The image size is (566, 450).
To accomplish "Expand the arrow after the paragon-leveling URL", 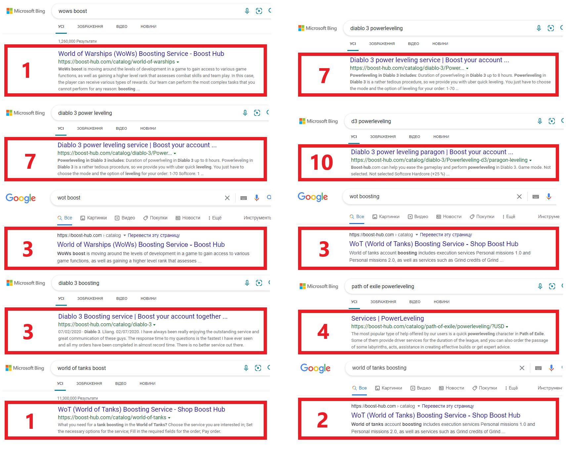I will coord(531,160).
